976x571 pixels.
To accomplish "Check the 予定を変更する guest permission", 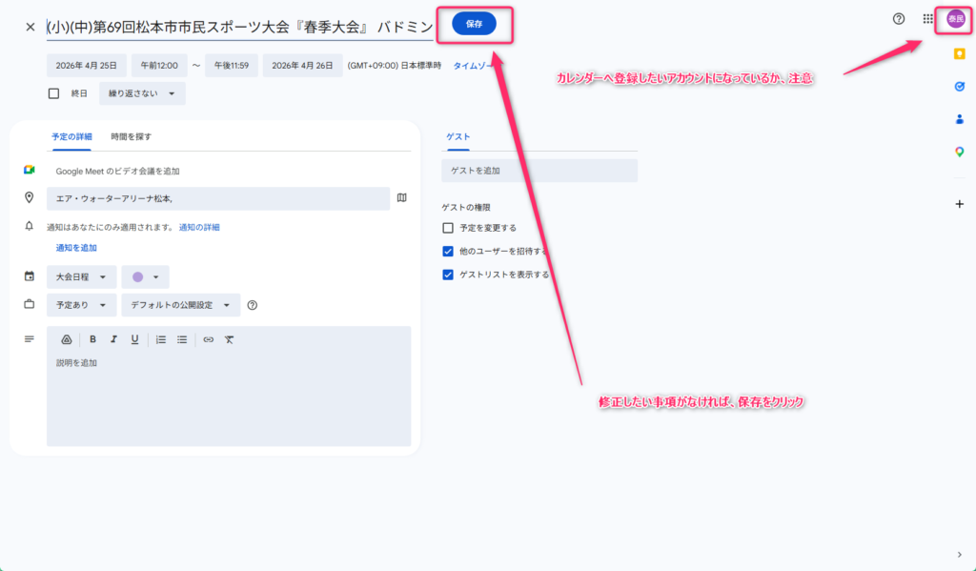I will (448, 228).
